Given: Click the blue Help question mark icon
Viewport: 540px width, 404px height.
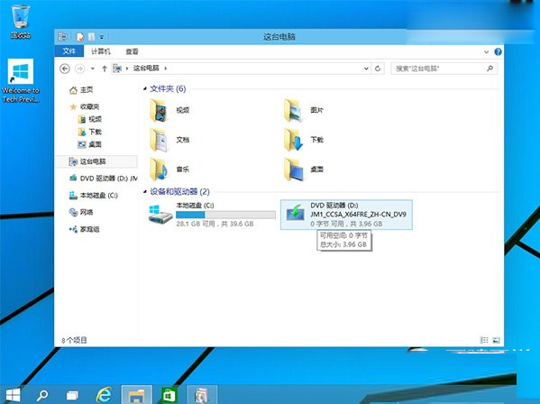Looking at the screenshot, I should point(498,51).
